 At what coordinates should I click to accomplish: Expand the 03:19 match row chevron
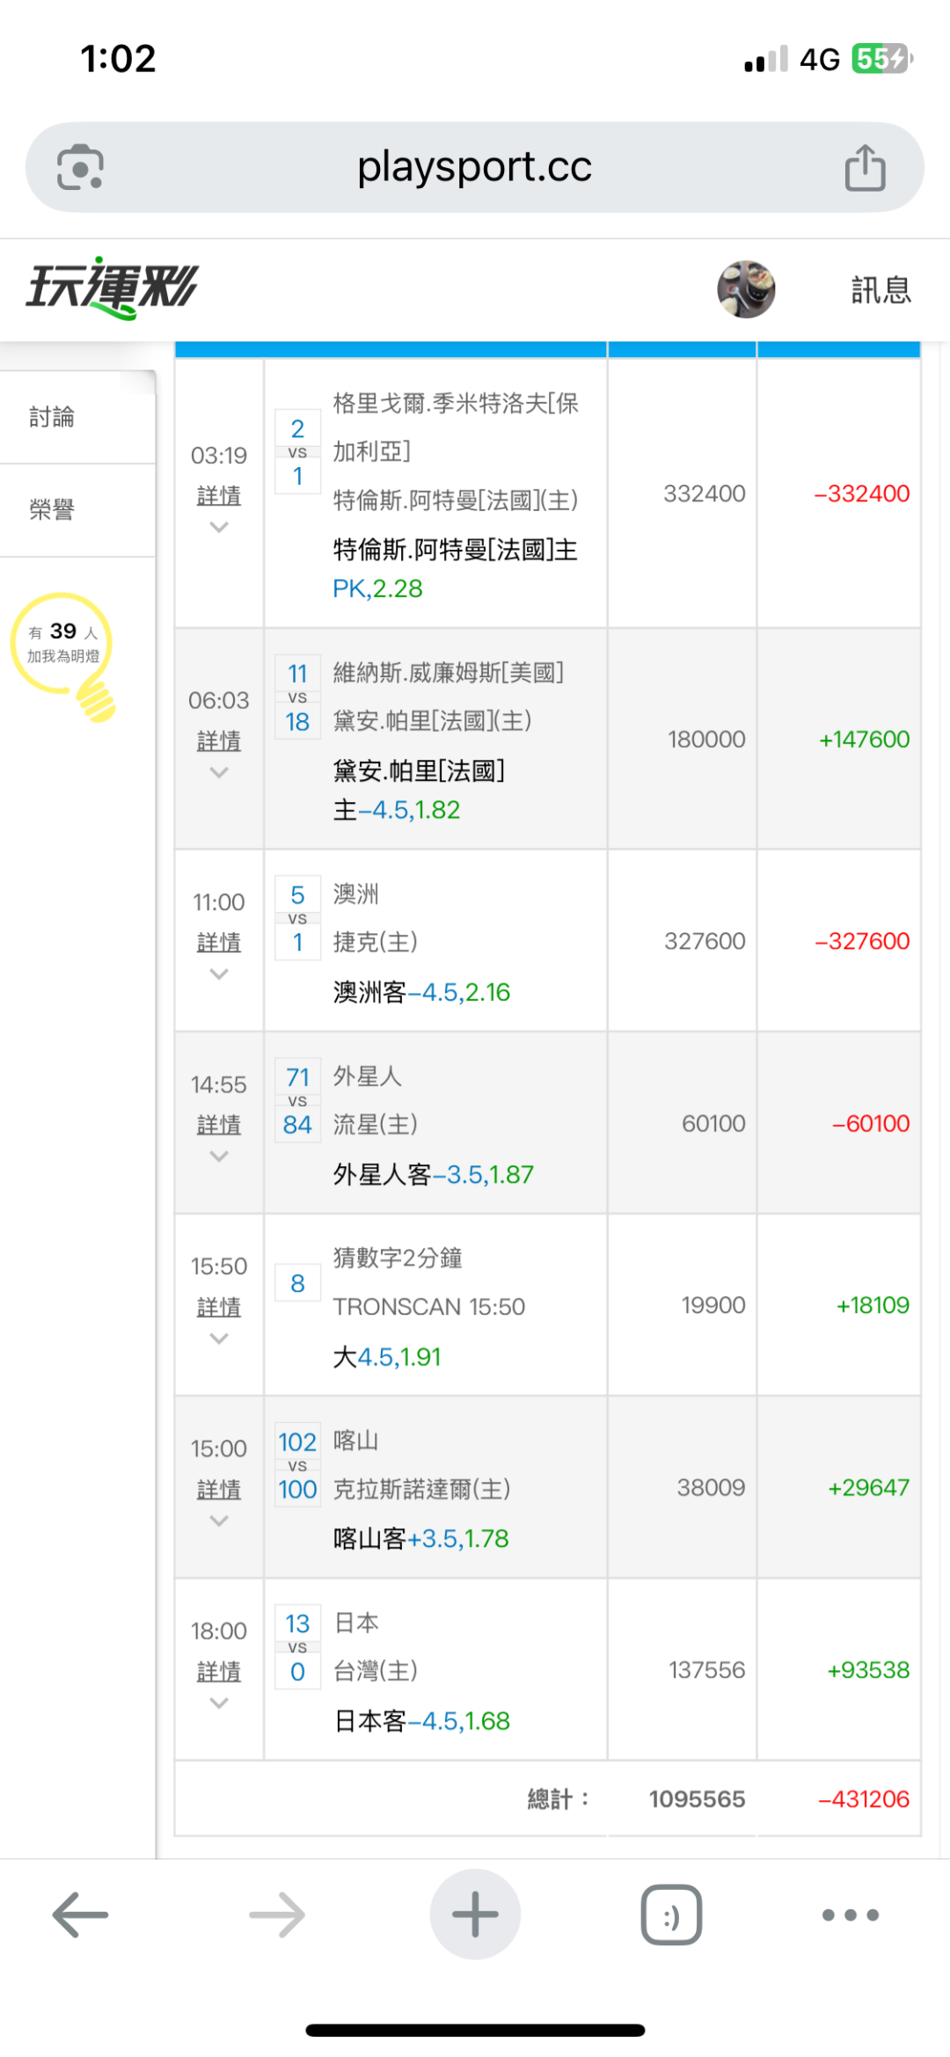(219, 528)
